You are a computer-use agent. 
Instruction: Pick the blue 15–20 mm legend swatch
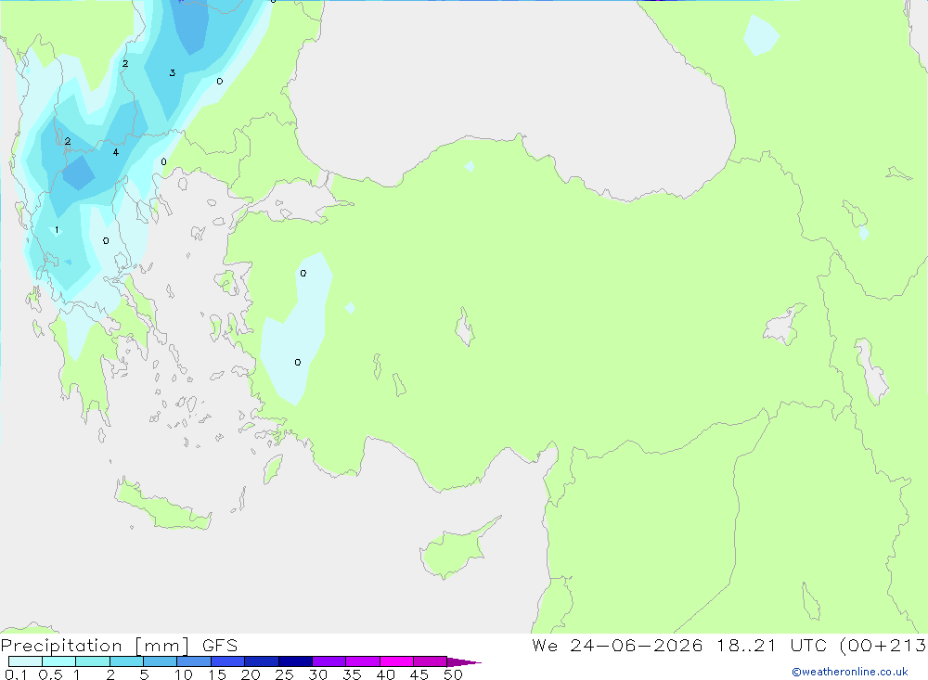pyautogui.click(x=228, y=661)
